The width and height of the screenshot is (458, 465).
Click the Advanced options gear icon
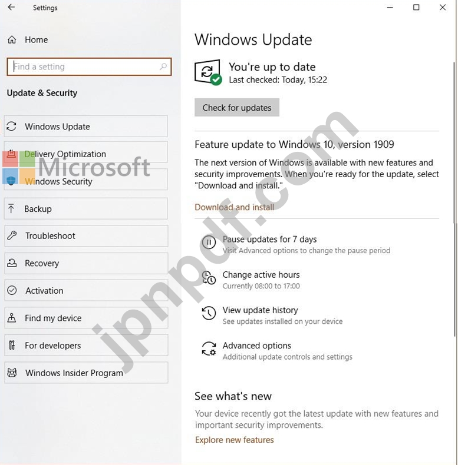209,348
